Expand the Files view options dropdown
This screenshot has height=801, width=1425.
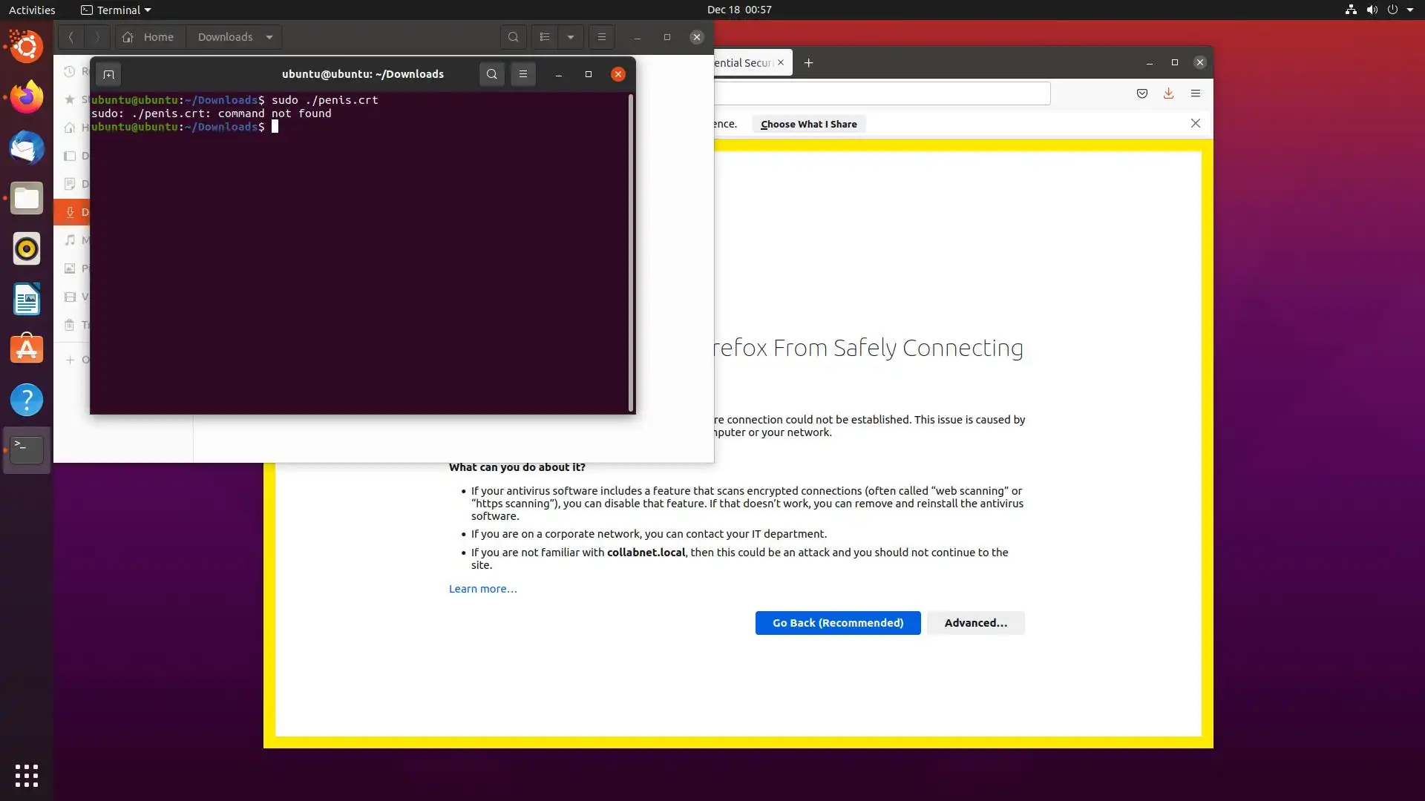(571, 37)
